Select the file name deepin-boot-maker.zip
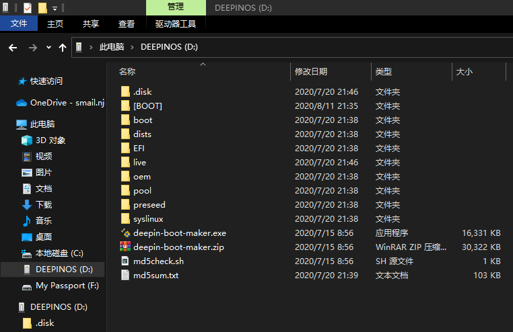 (178, 247)
